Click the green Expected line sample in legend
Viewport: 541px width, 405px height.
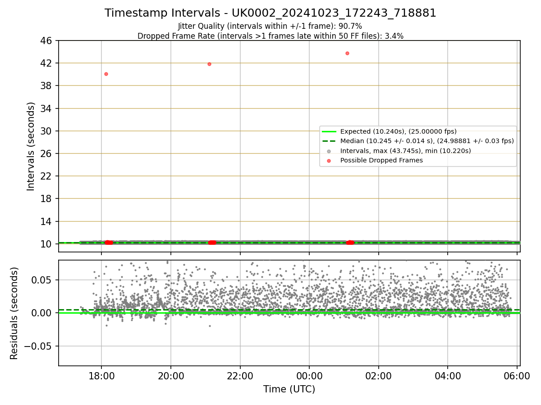(x=329, y=131)
